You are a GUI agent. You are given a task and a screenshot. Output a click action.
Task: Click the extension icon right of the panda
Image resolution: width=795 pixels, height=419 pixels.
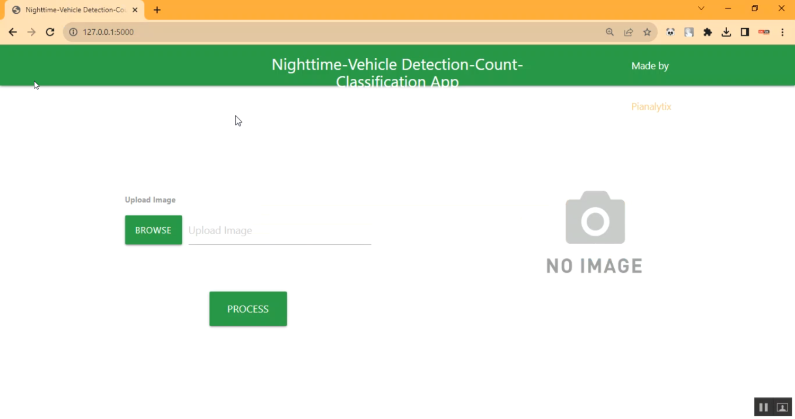coord(689,32)
